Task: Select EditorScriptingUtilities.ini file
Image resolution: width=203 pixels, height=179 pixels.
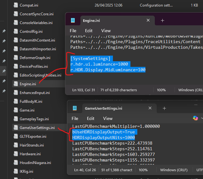Action: (x=40, y=75)
